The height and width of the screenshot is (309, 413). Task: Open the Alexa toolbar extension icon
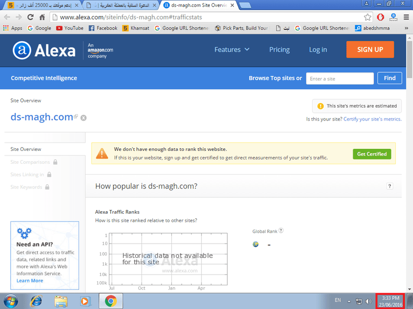point(393,17)
